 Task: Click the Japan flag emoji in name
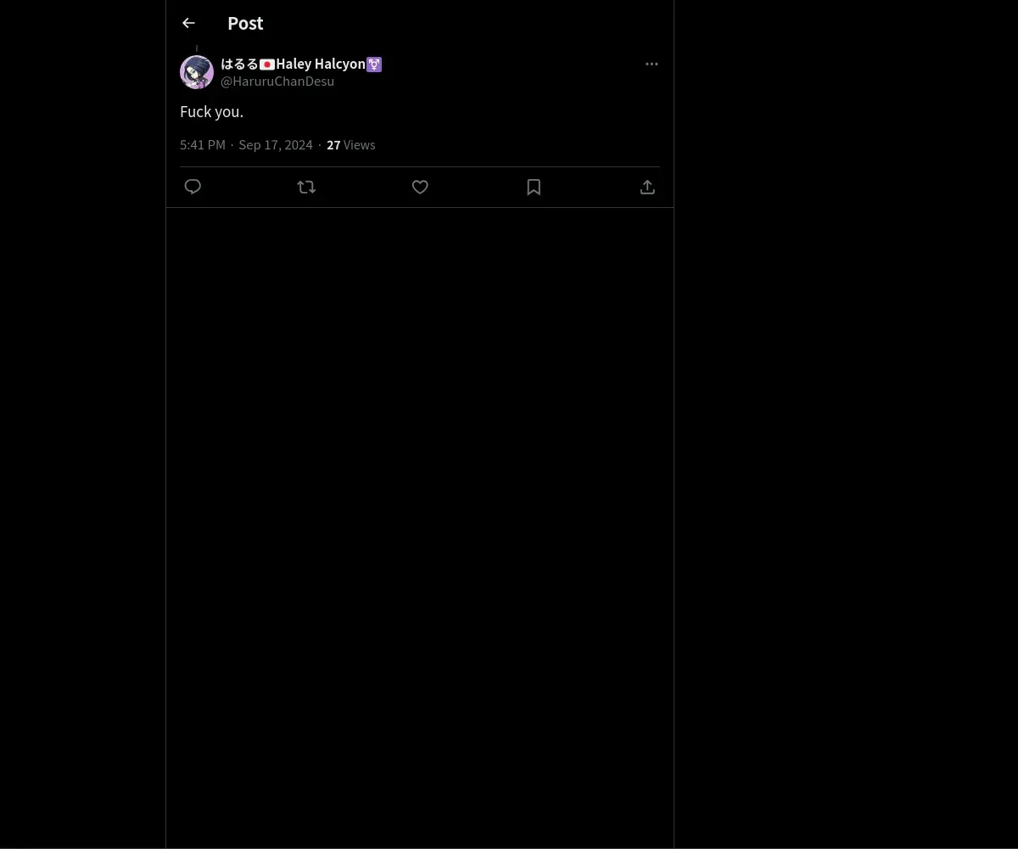pos(267,65)
